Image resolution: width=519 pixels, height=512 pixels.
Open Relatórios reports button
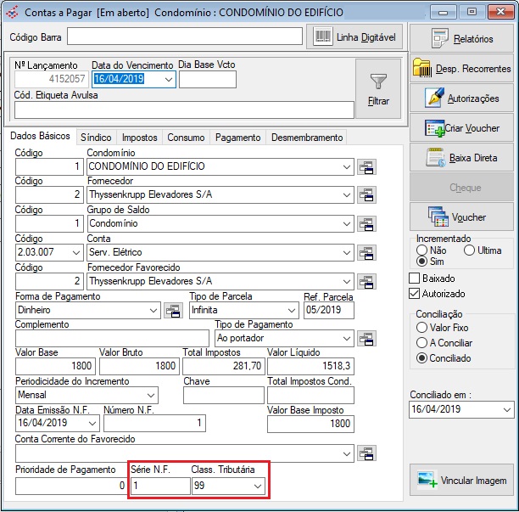pyautogui.click(x=461, y=38)
